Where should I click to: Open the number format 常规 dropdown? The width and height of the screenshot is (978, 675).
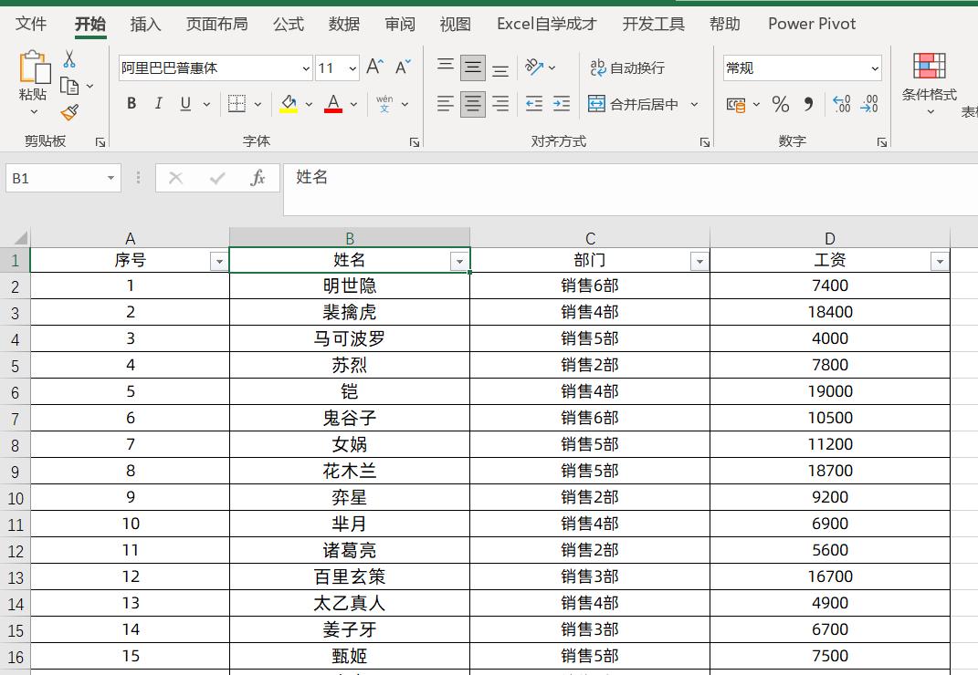tap(875, 67)
